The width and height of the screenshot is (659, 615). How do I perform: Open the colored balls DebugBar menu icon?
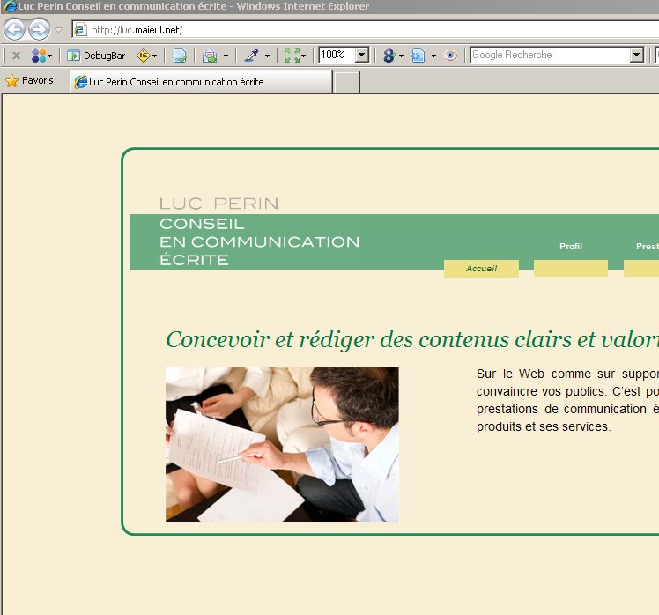(x=39, y=56)
